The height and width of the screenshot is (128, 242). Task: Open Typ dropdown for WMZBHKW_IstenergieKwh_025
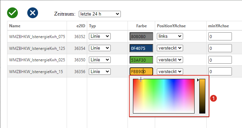(x=100, y=60)
